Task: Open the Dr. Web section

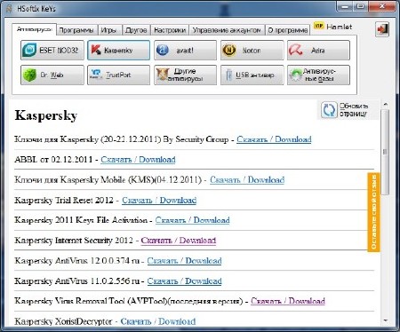Action: point(52,75)
